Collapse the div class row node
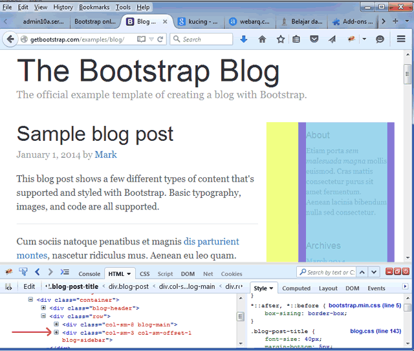The height and width of the screenshot is (351, 414). 43,316
